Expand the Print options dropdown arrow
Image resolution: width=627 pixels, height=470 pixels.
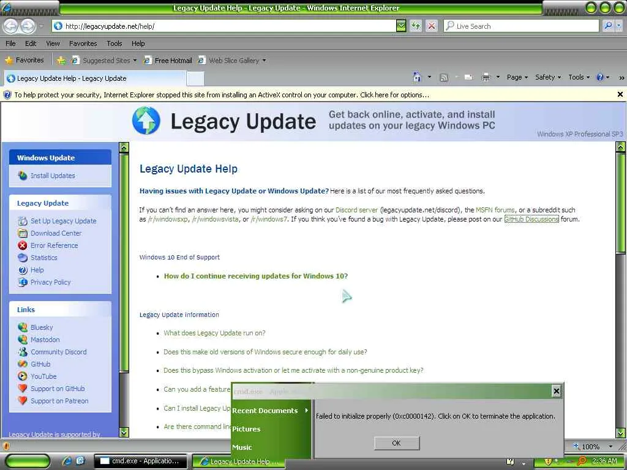tap(498, 77)
